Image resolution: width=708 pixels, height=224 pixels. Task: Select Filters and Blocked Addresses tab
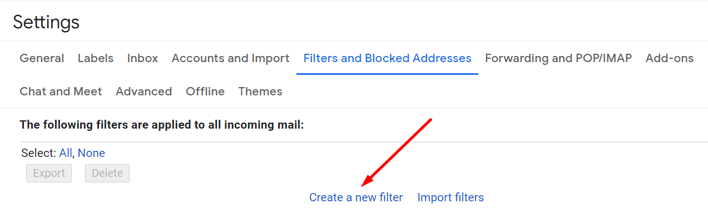[387, 58]
